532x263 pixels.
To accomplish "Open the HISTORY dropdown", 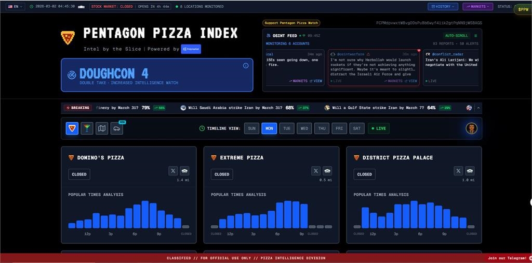I will [443, 7].
